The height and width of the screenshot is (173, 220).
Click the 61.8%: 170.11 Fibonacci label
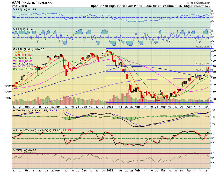204,64
